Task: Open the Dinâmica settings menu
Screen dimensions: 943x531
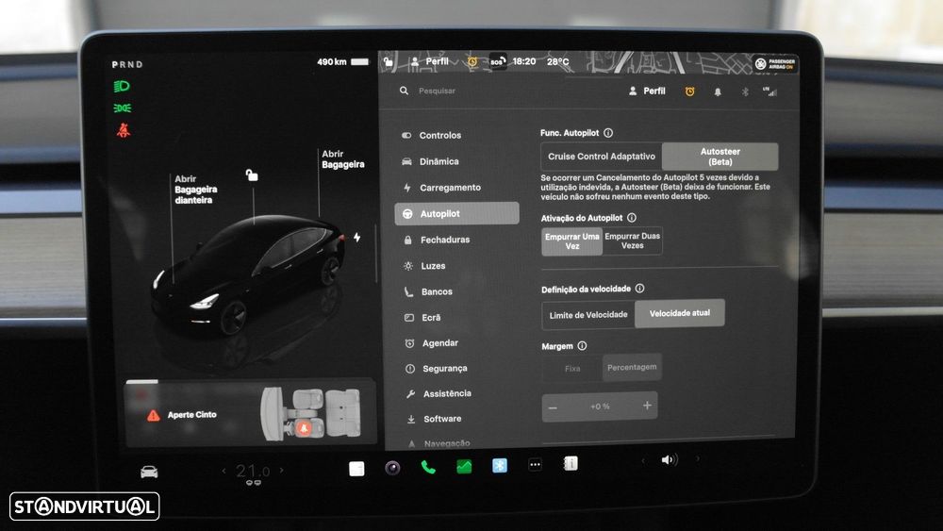Action: click(x=431, y=161)
